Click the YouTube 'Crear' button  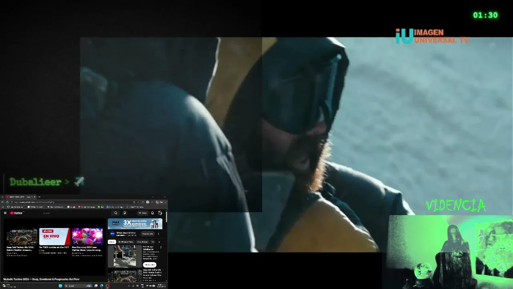(x=142, y=213)
